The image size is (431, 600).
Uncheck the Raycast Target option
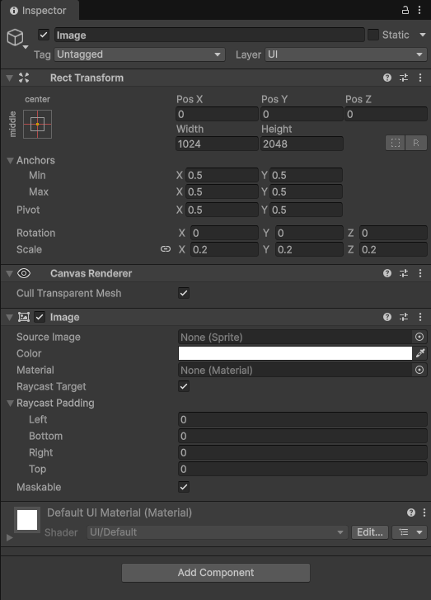[184, 386]
